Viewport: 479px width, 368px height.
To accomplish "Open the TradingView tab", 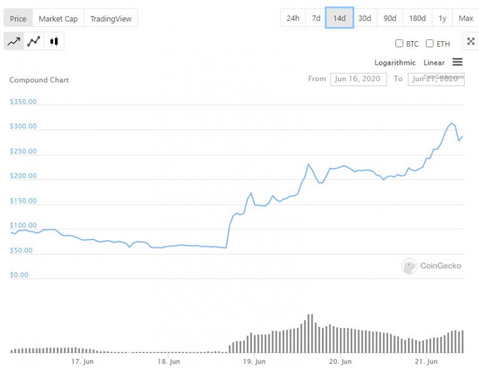I will [111, 18].
